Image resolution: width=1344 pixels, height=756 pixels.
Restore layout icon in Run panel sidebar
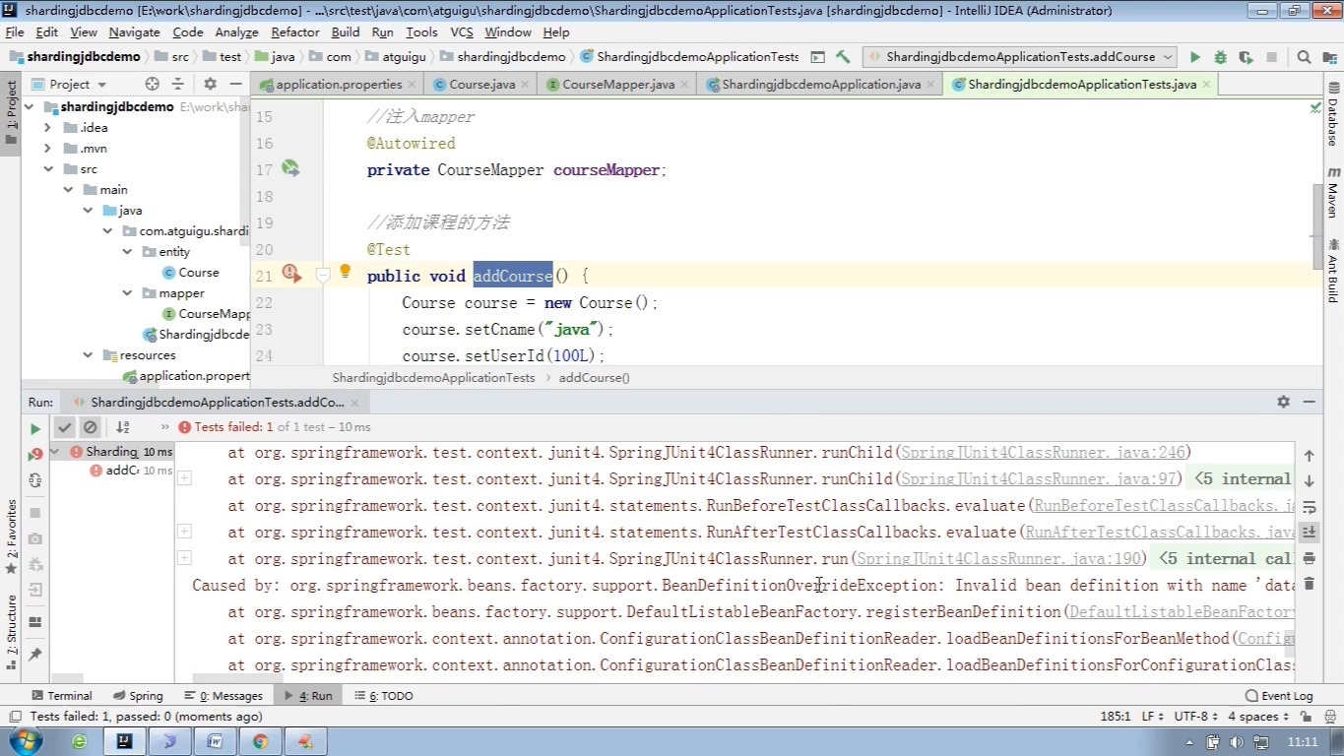[35, 622]
